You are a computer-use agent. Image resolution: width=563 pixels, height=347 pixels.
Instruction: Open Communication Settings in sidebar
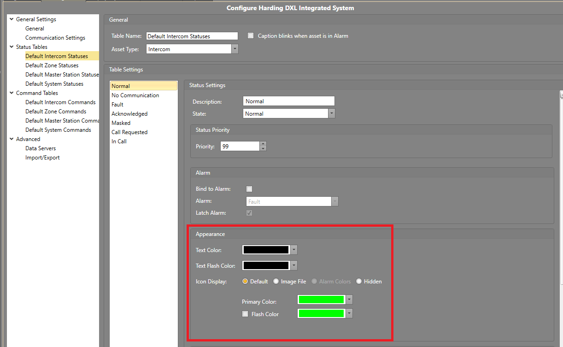(x=55, y=38)
